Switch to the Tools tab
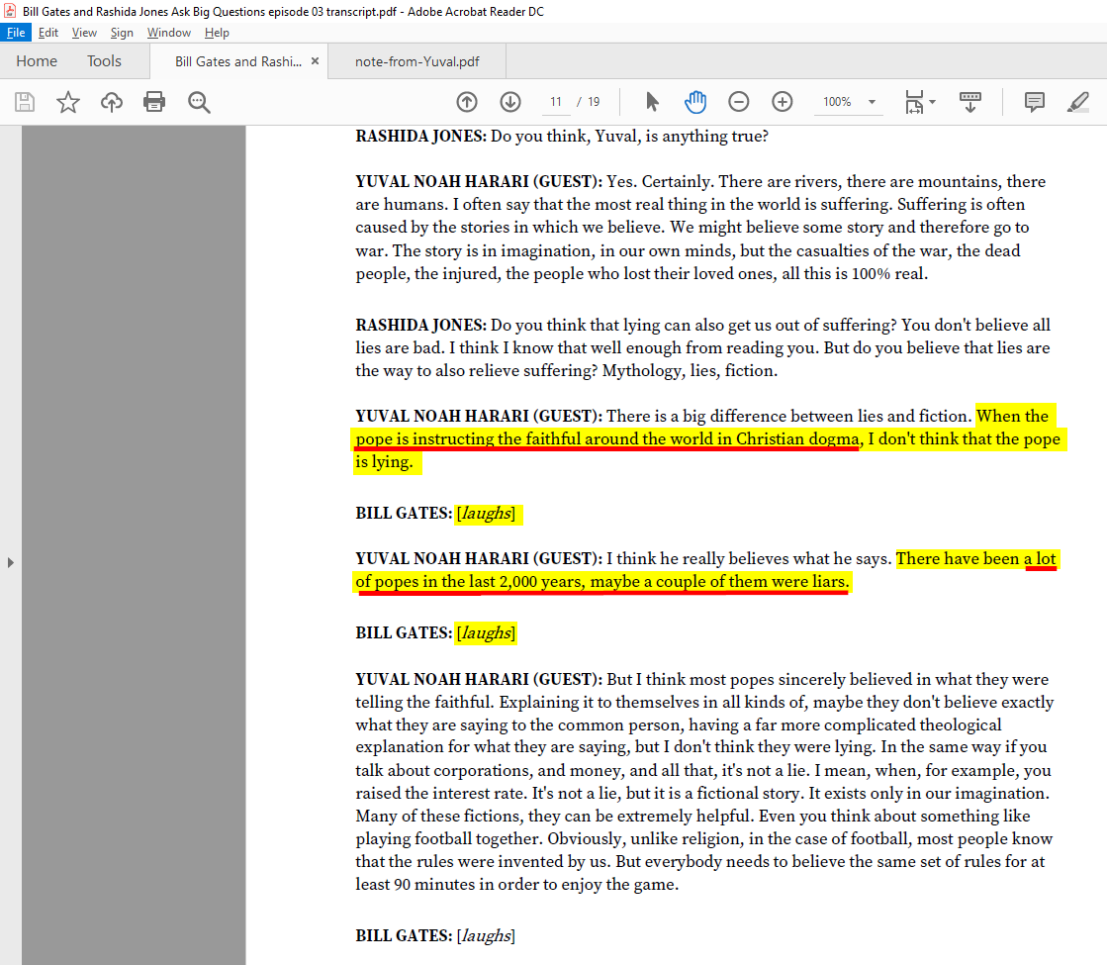The width and height of the screenshot is (1107, 965). pos(105,61)
